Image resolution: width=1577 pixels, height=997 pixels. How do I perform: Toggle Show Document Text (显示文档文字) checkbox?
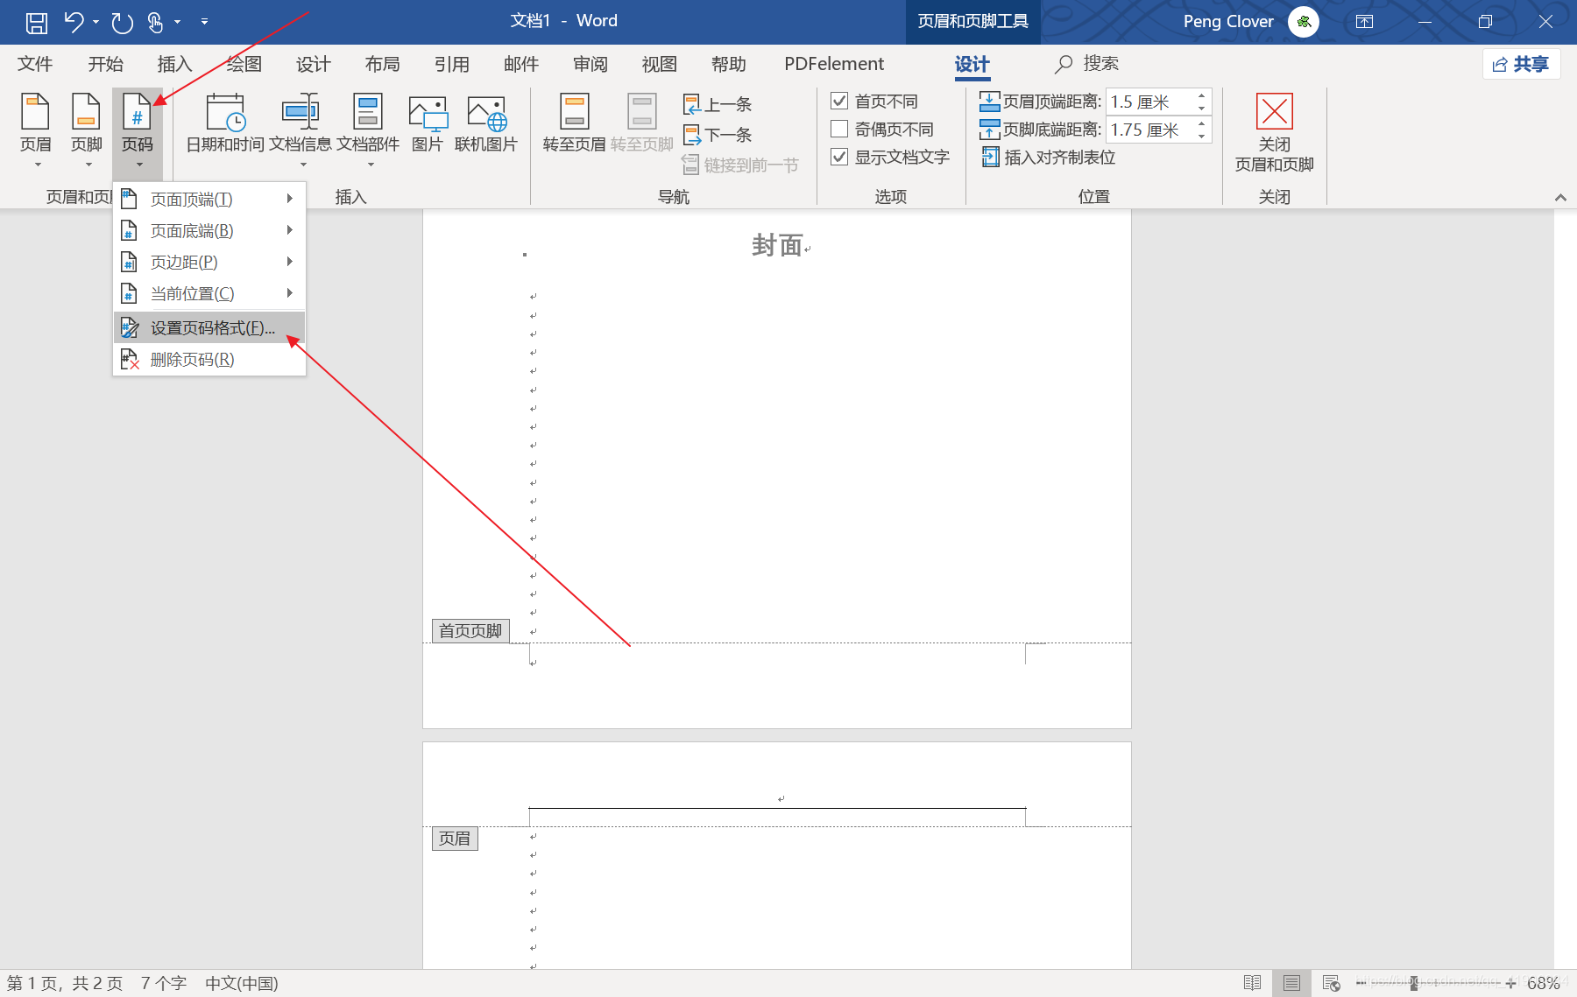(839, 157)
